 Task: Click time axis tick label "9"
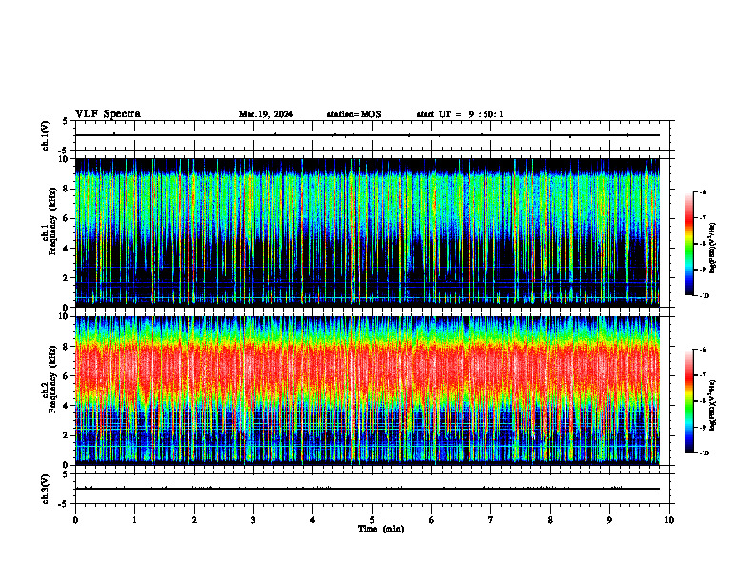coord(609,520)
